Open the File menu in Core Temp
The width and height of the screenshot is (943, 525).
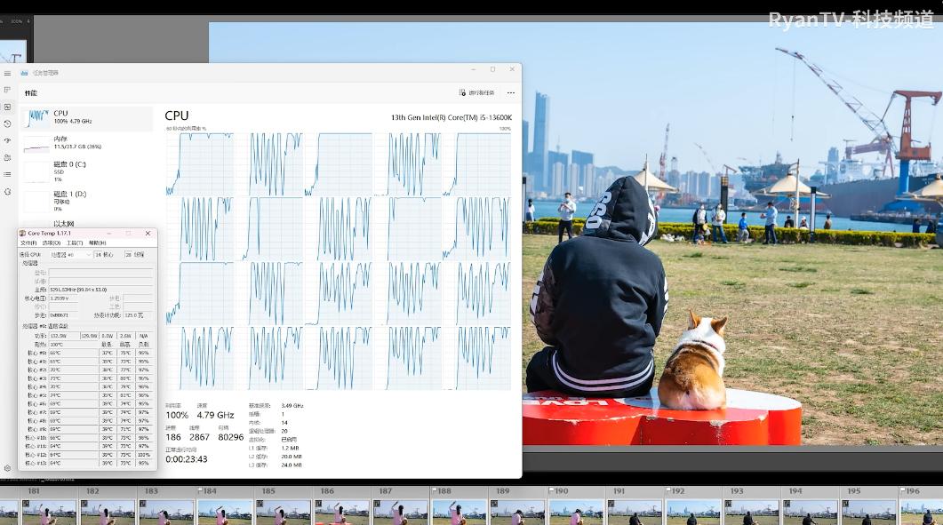tap(28, 243)
